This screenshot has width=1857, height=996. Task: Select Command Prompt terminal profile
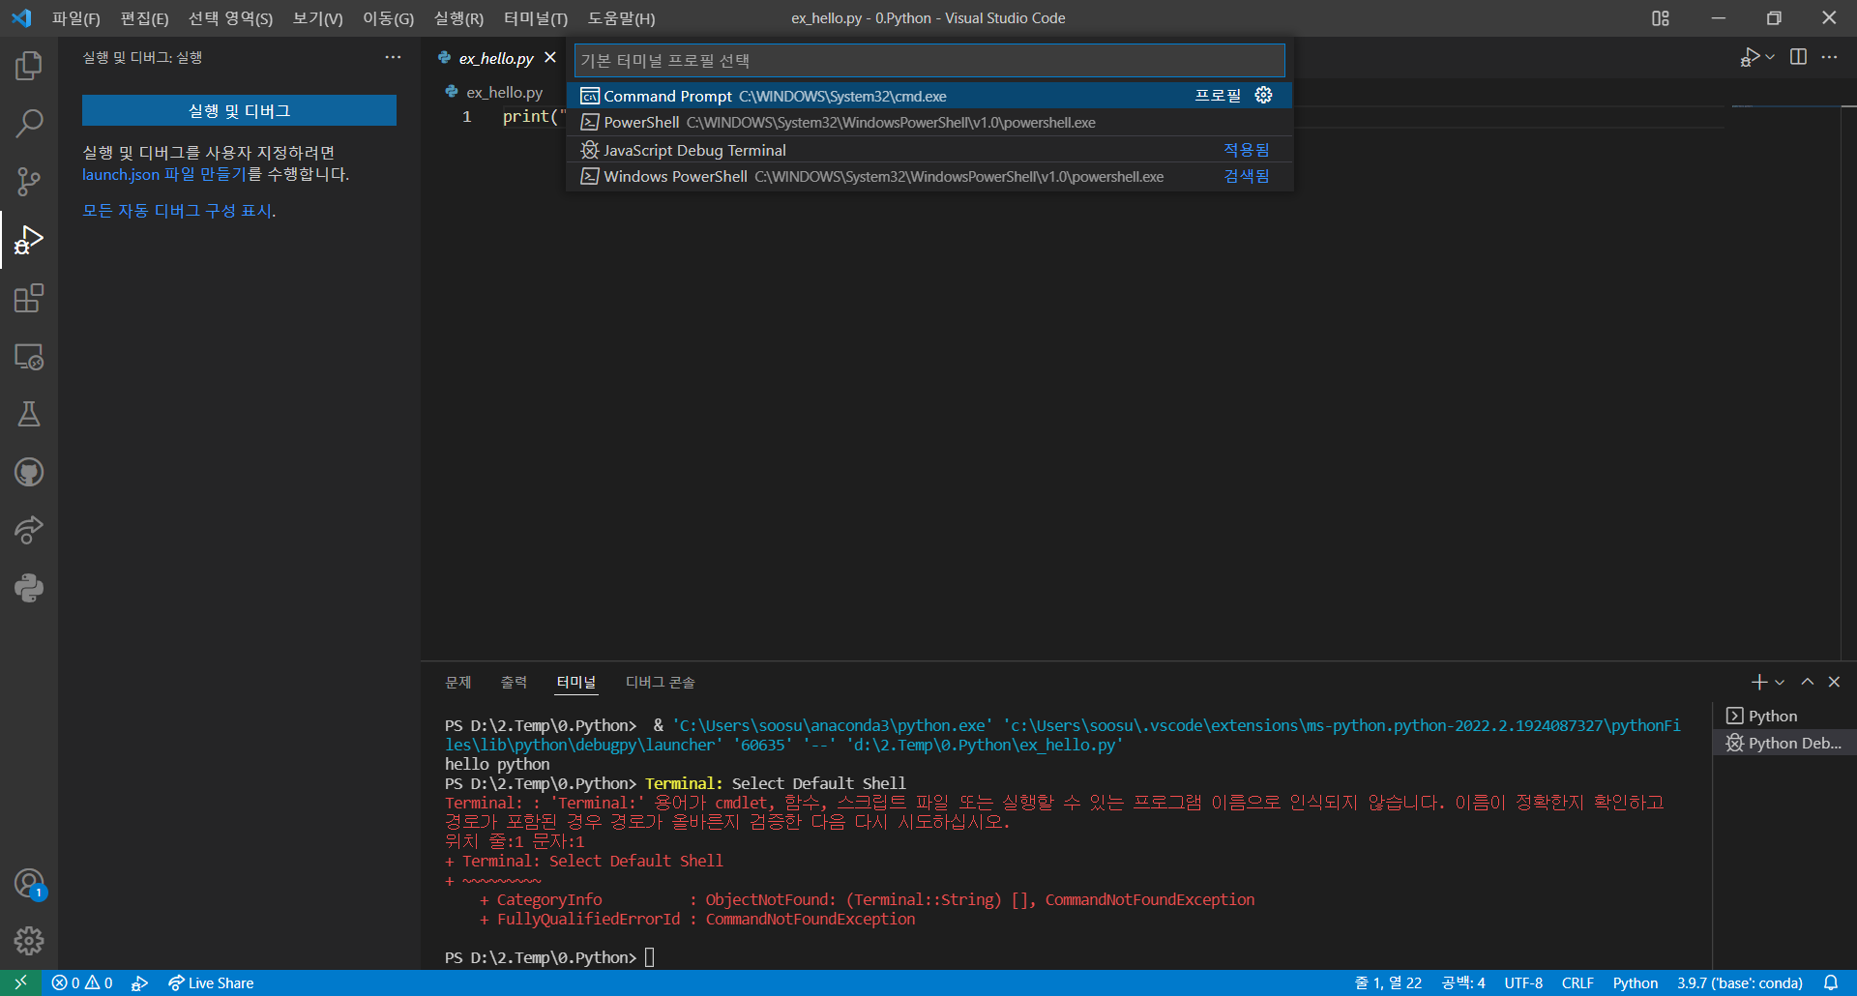coord(929,96)
